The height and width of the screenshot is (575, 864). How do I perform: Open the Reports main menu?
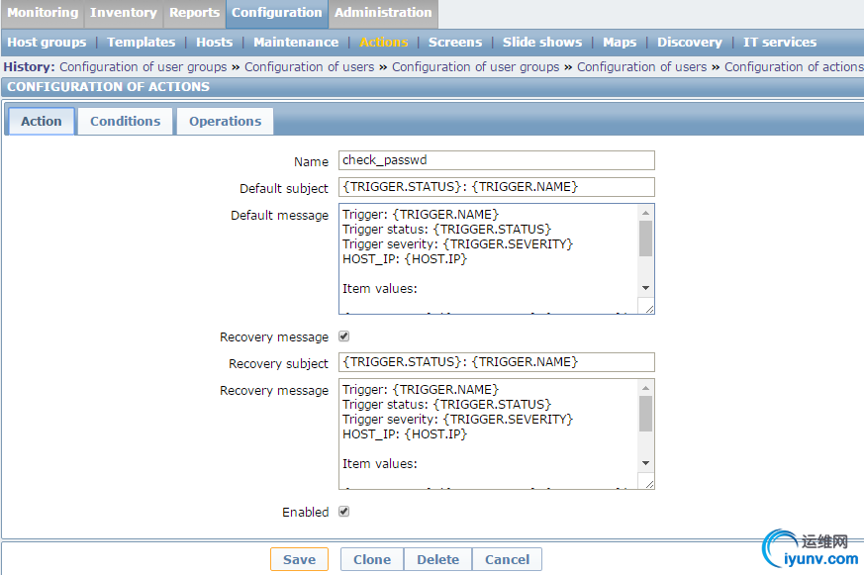coord(194,13)
